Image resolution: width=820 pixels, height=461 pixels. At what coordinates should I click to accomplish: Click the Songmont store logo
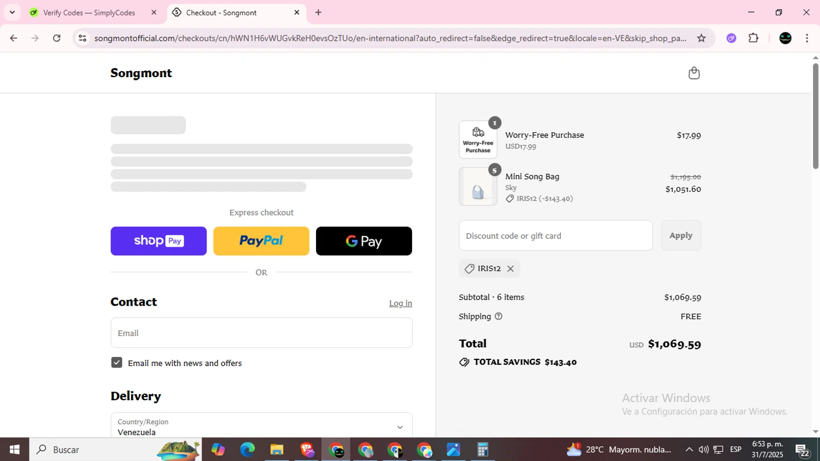coord(141,73)
